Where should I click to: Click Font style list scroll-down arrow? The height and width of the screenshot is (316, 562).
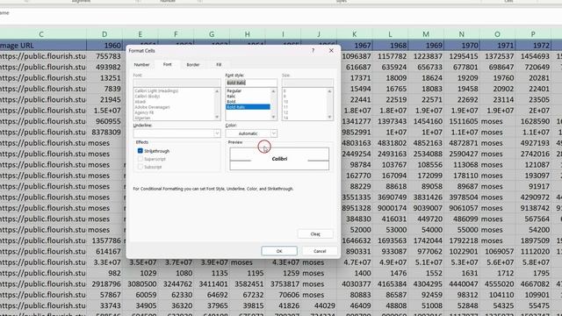[x=273, y=117]
